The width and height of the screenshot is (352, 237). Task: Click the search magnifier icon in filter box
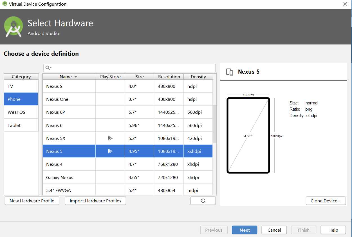(47, 68)
